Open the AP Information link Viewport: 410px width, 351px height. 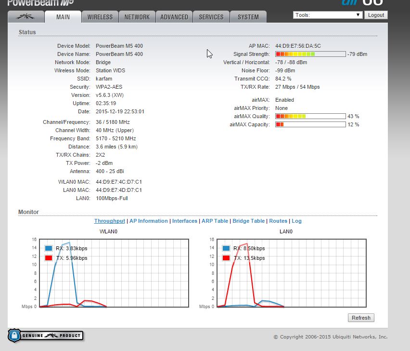[x=149, y=221]
